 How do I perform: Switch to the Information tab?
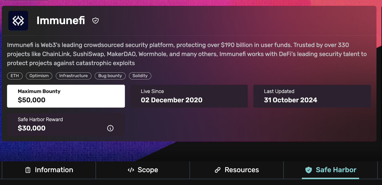tap(49, 170)
